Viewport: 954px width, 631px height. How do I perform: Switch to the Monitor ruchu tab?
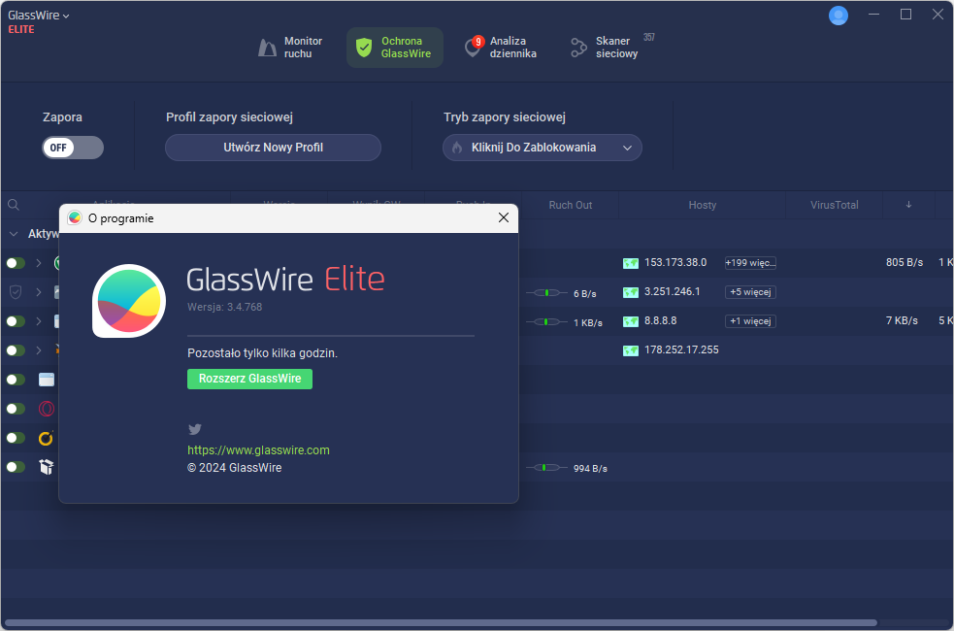pos(290,48)
